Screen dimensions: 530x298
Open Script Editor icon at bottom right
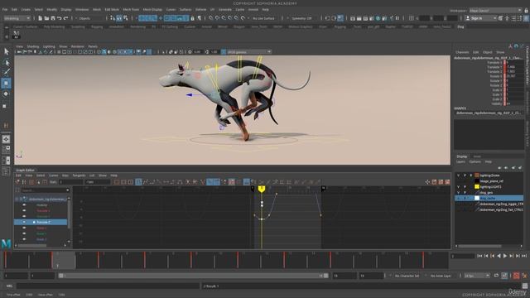tap(524, 286)
